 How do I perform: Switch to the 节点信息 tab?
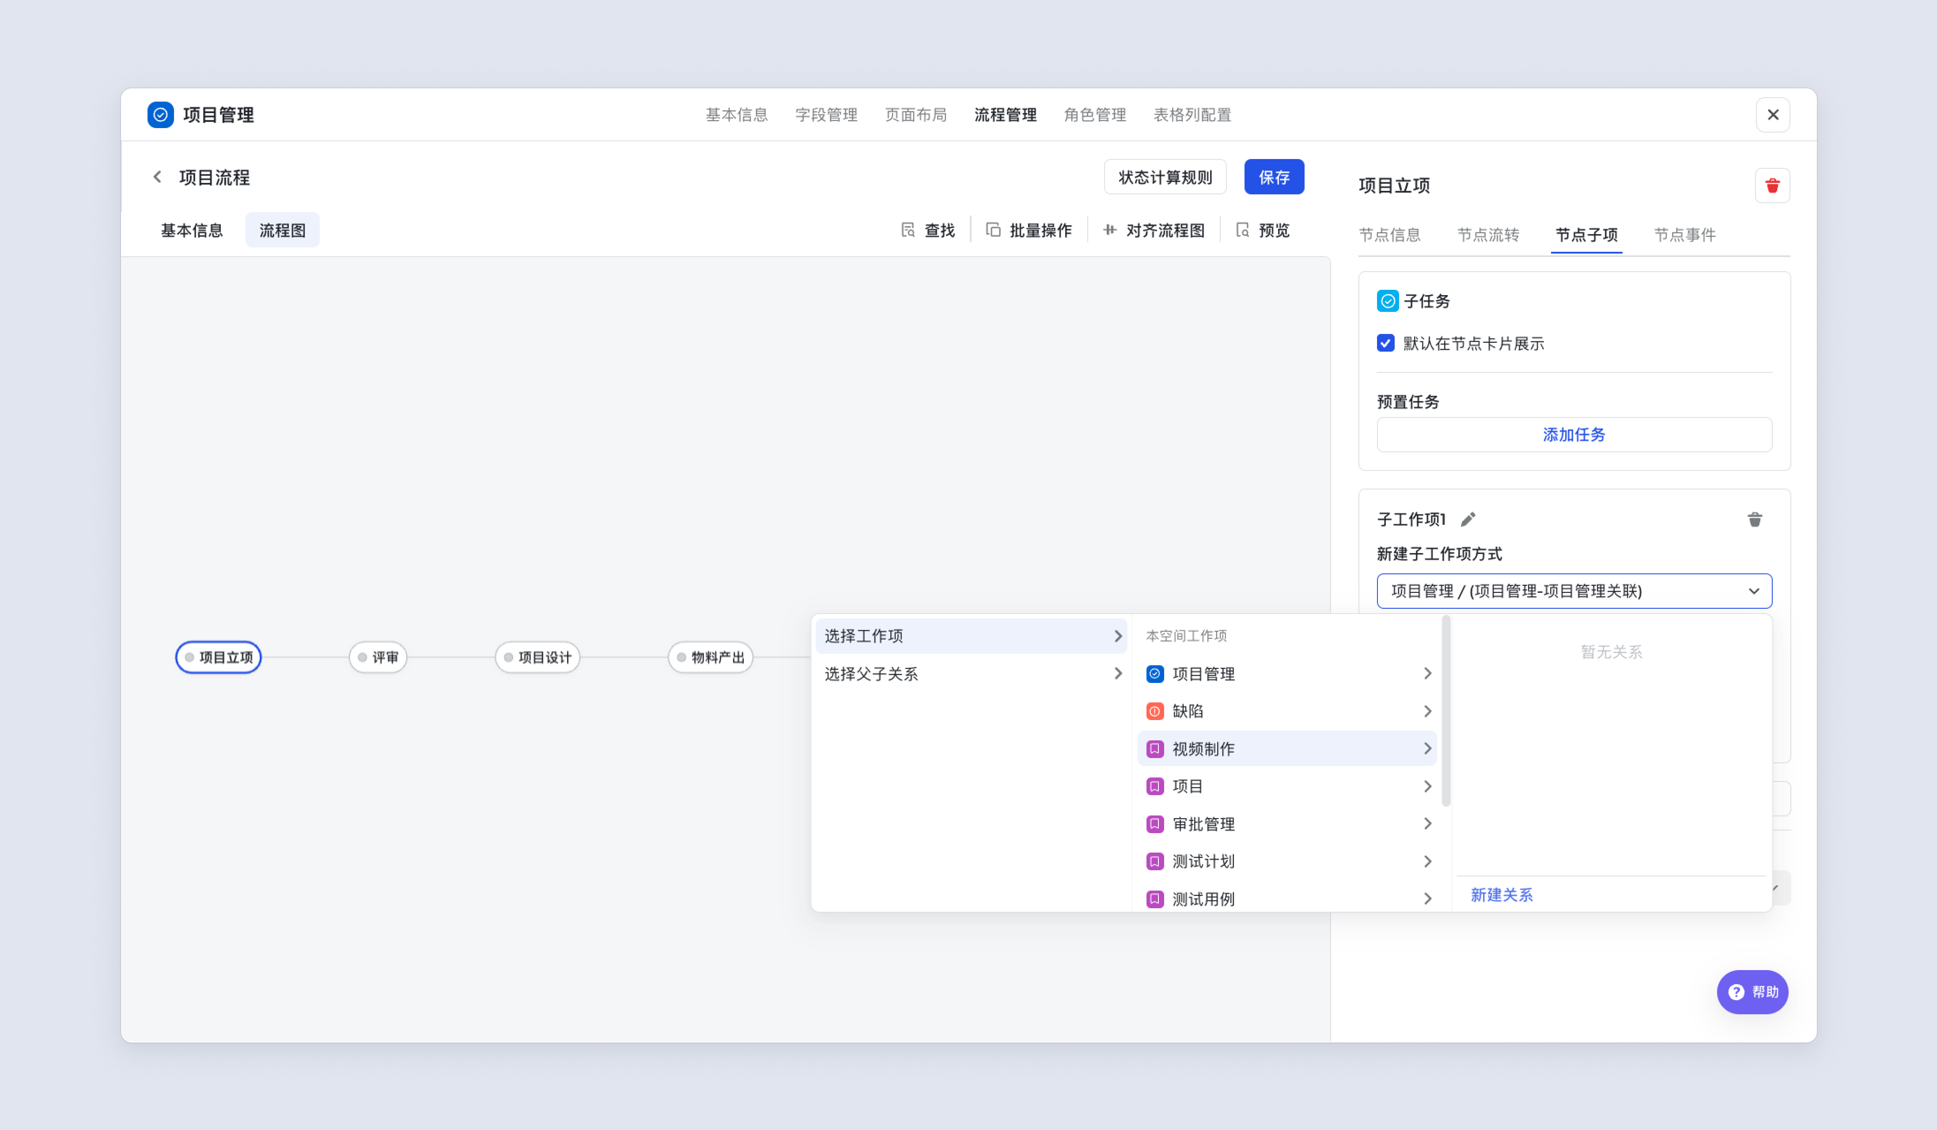[1390, 235]
